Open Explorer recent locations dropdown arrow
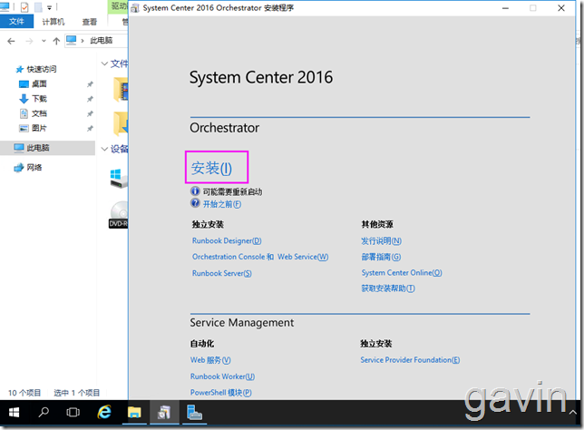The image size is (584, 430). coord(44,41)
